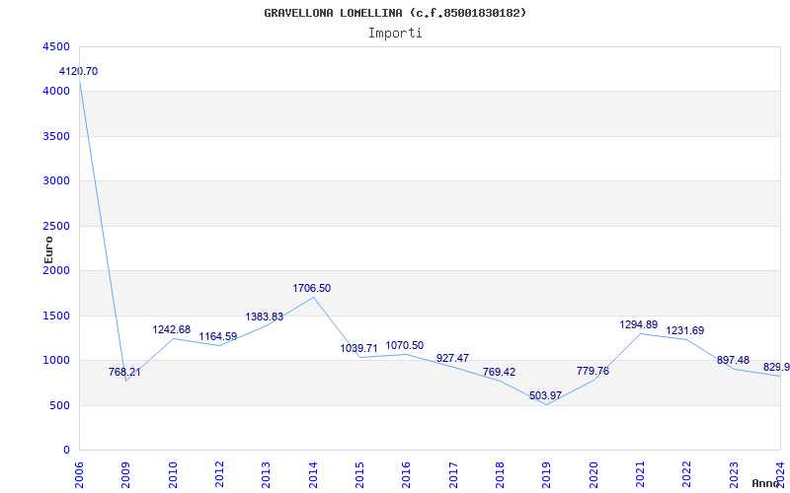Click the 2000 y-axis tick label
The width and height of the screenshot is (790, 493).
(57, 270)
